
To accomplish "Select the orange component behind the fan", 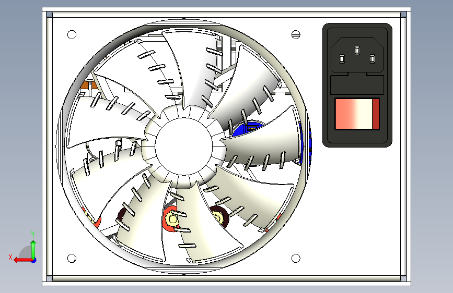I will 89,86.
